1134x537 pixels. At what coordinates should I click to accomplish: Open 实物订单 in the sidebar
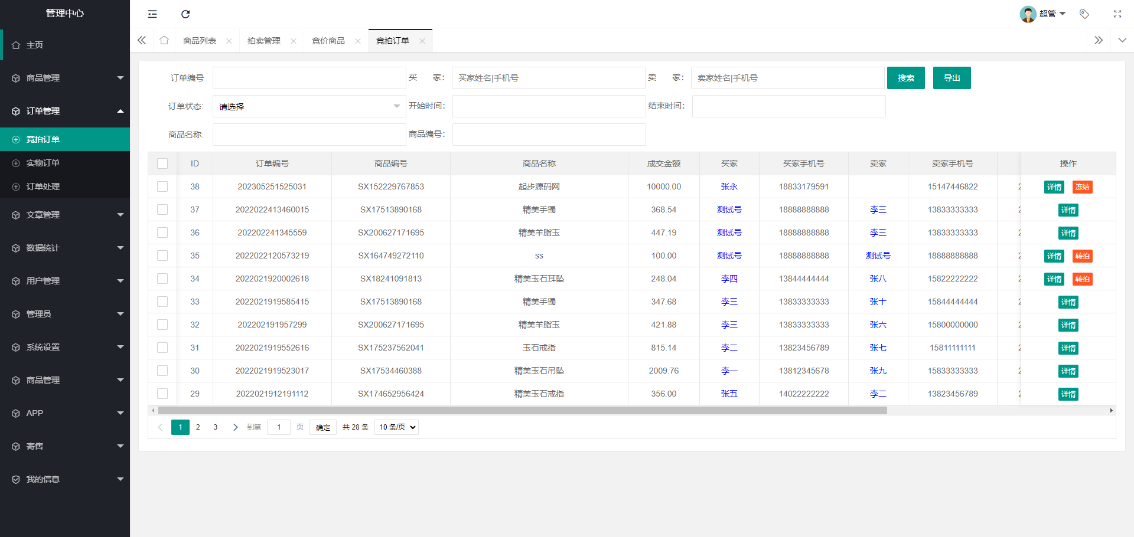tap(43, 163)
